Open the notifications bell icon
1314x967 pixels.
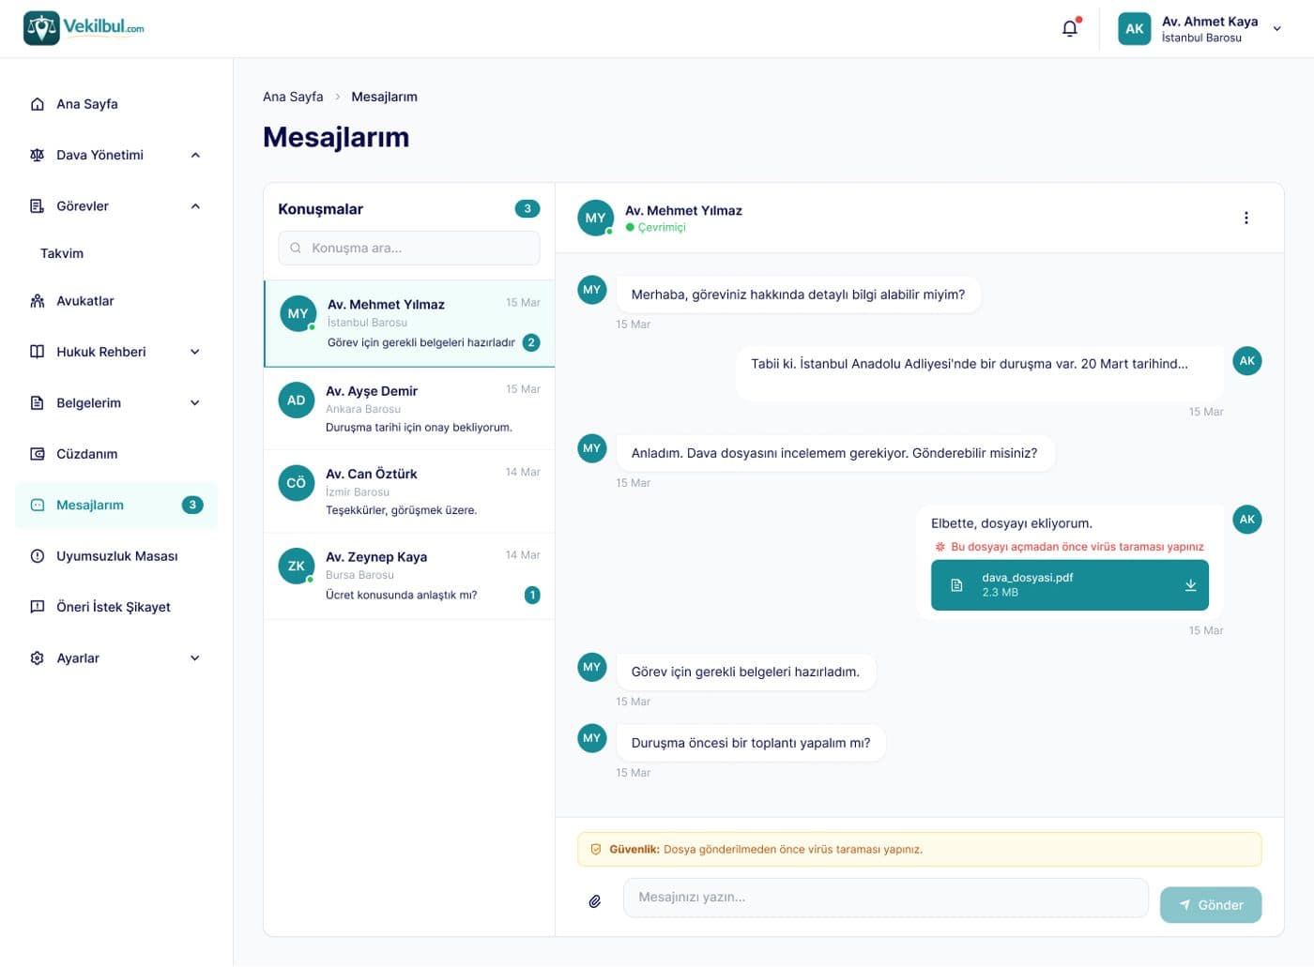[x=1070, y=28]
